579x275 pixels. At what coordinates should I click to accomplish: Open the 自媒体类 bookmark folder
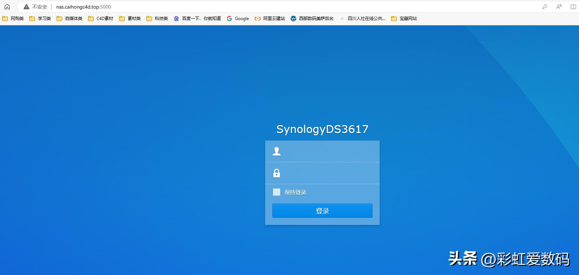point(69,19)
